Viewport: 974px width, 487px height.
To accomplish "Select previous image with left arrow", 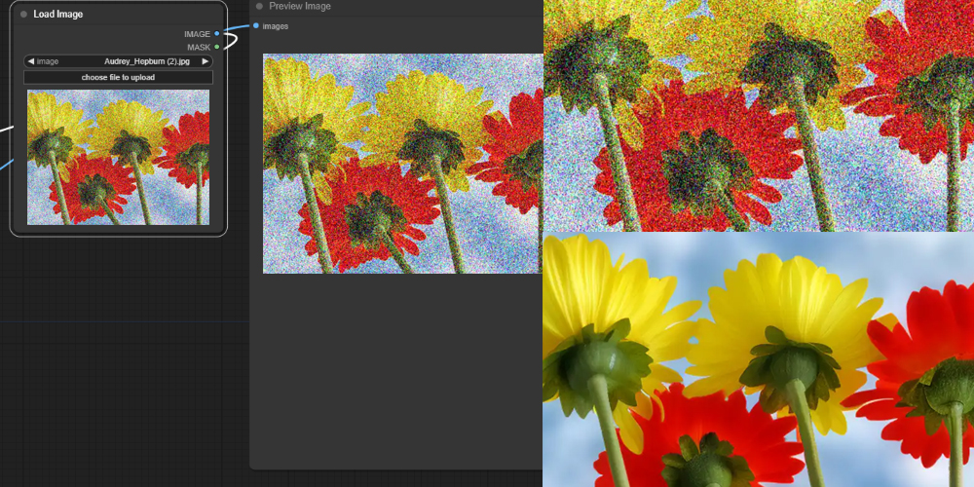I will (x=30, y=61).
